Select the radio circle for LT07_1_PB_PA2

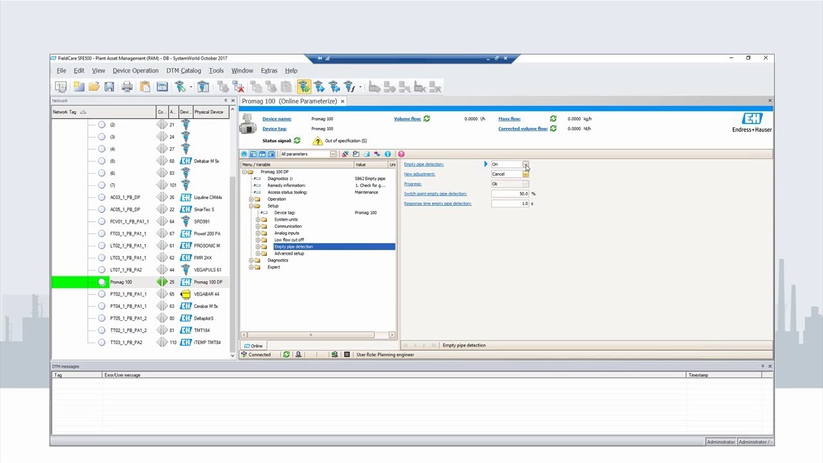coord(102,270)
